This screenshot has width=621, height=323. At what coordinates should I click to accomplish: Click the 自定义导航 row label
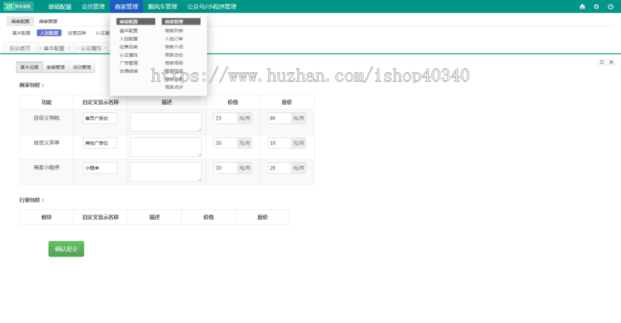point(46,118)
